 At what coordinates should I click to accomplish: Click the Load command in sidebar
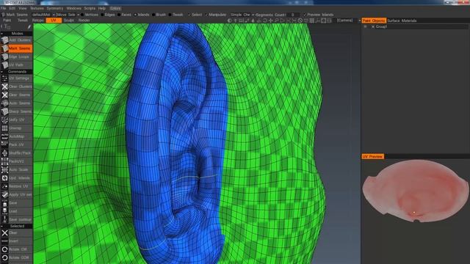pyautogui.click(x=16, y=211)
